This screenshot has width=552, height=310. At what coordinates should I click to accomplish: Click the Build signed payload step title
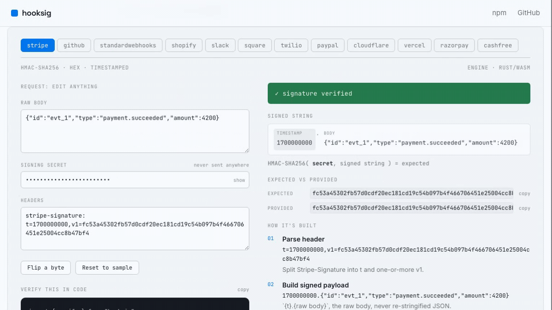click(316, 285)
